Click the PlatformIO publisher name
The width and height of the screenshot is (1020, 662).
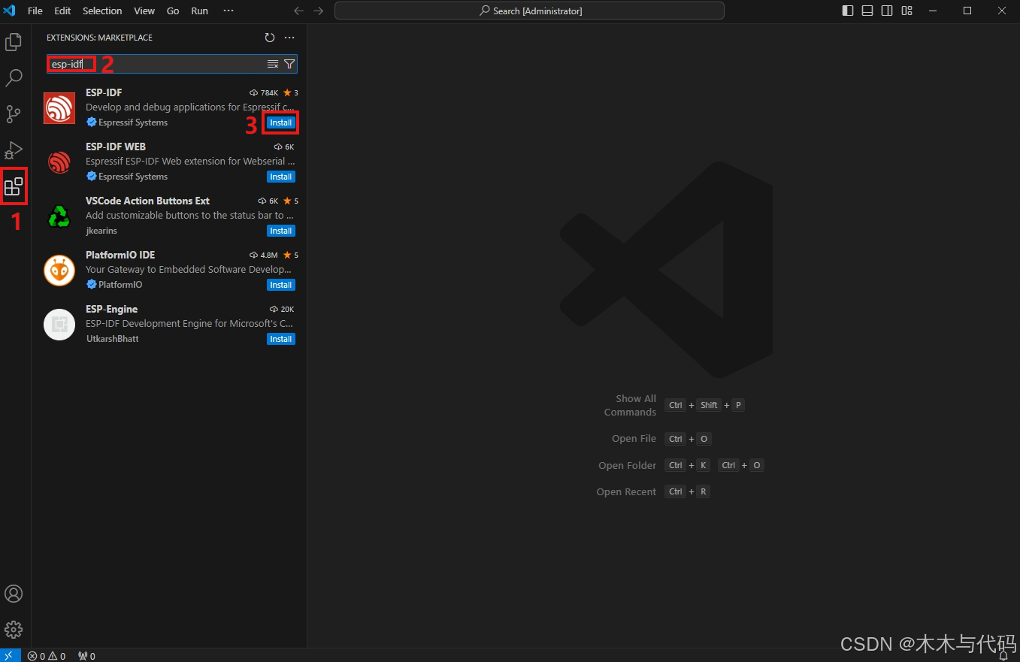120,285
